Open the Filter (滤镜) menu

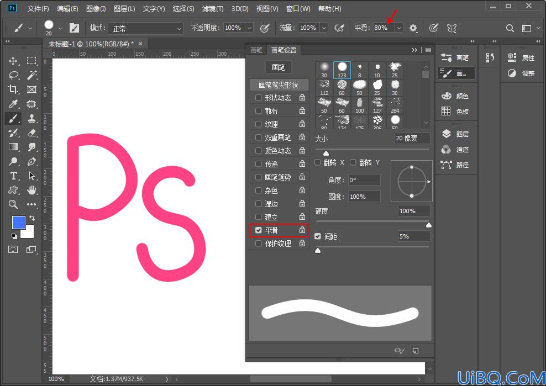(x=213, y=9)
